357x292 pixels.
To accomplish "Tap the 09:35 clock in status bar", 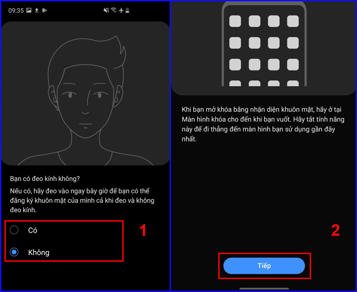I will (x=16, y=10).
